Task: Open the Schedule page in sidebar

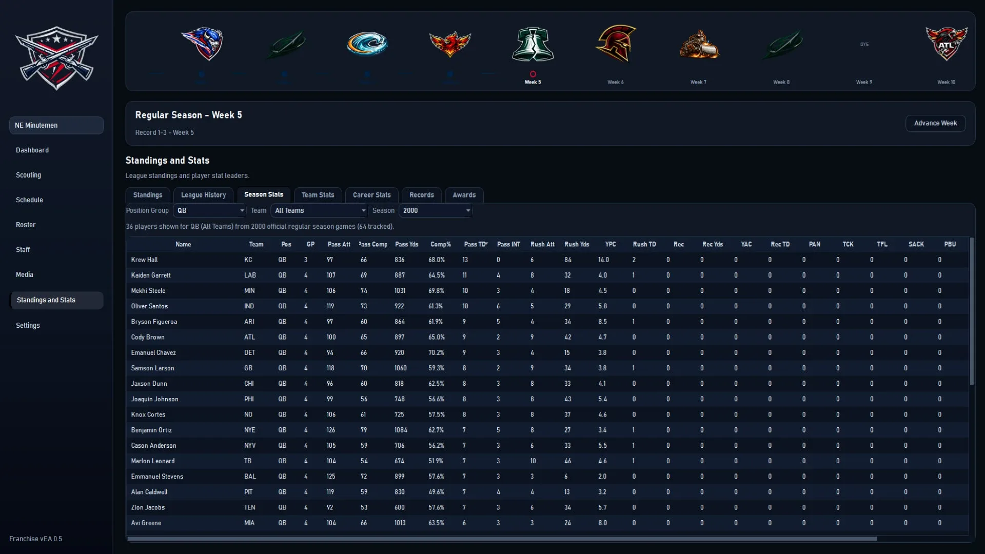Action: click(x=29, y=200)
